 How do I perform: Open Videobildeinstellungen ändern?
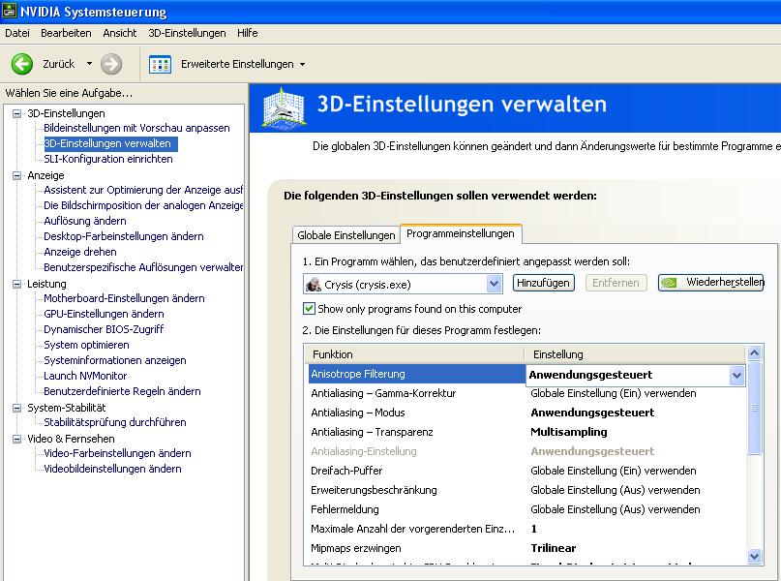pyautogui.click(x=112, y=469)
